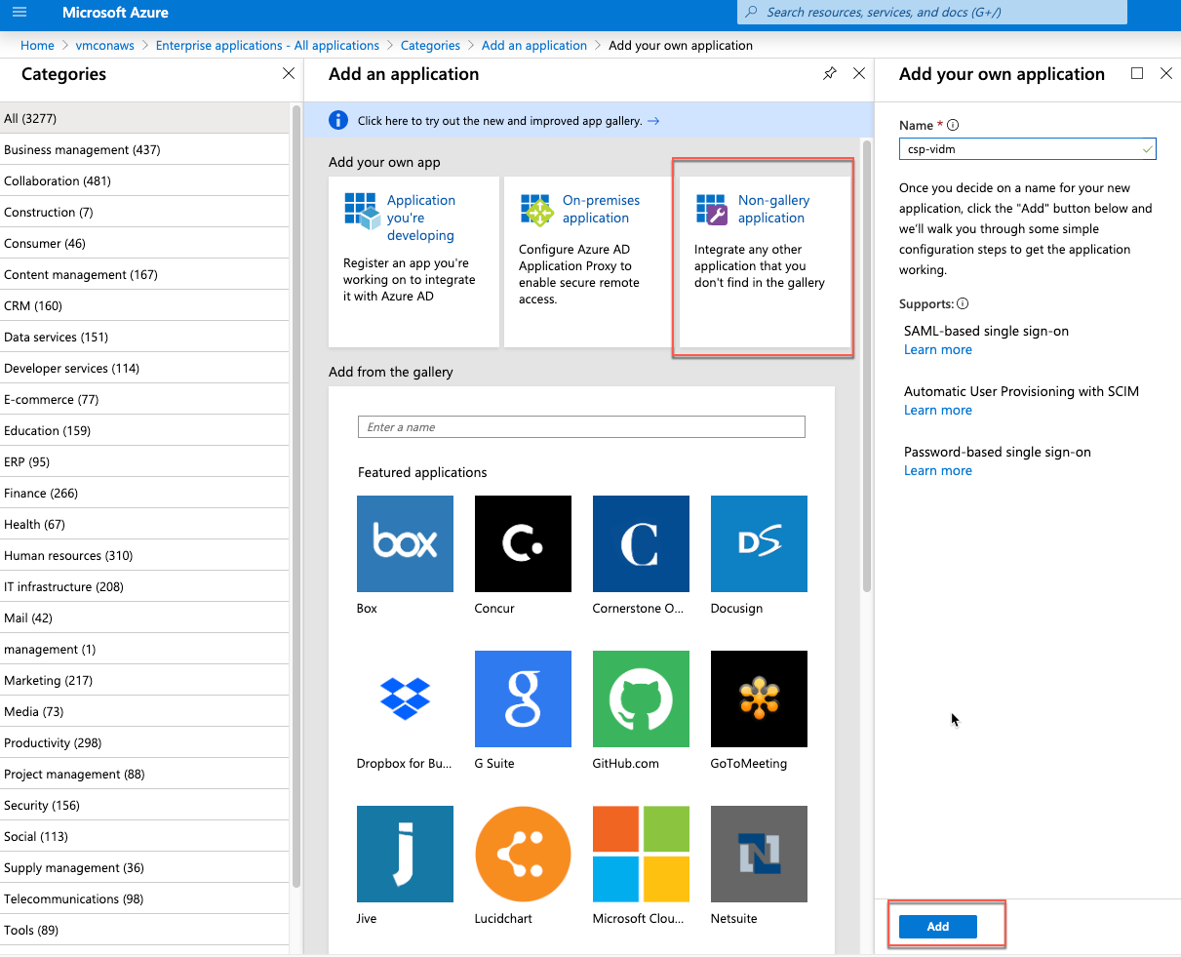Screen dimensions: 1181x957
Task: Open the Azure portal hamburger menu
Action: (x=20, y=13)
